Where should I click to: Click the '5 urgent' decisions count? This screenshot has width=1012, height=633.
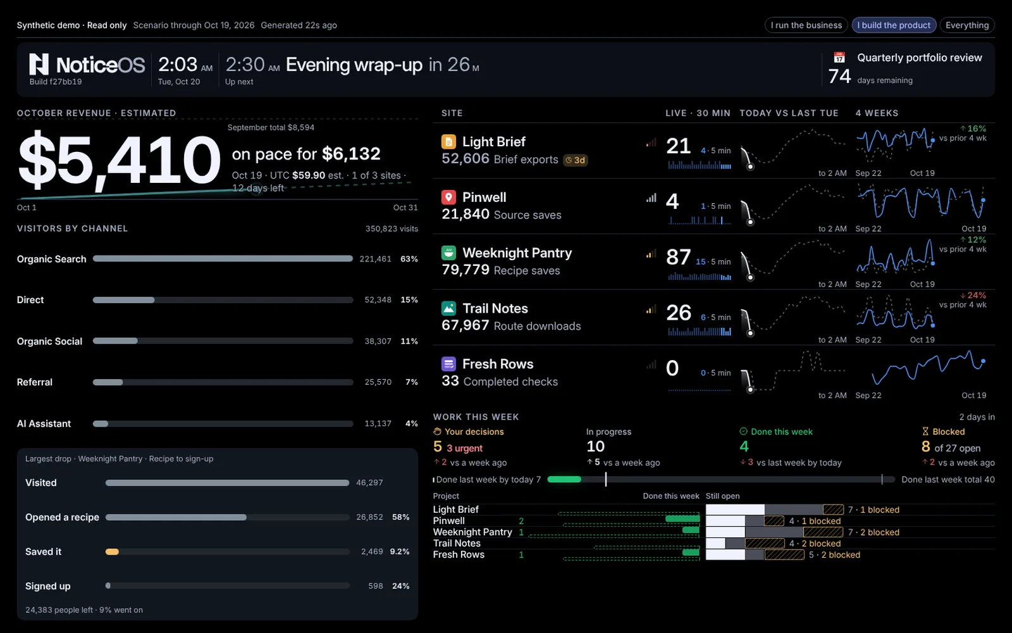click(x=458, y=447)
